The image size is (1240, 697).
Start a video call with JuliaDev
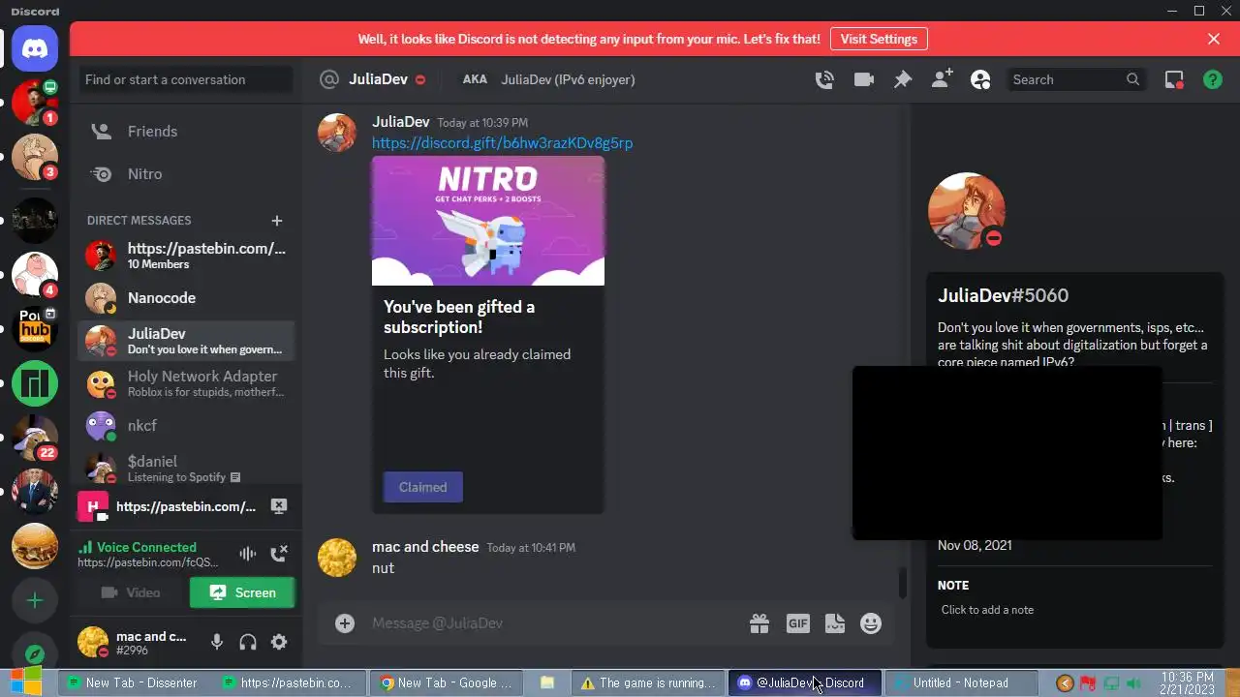[x=863, y=79]
